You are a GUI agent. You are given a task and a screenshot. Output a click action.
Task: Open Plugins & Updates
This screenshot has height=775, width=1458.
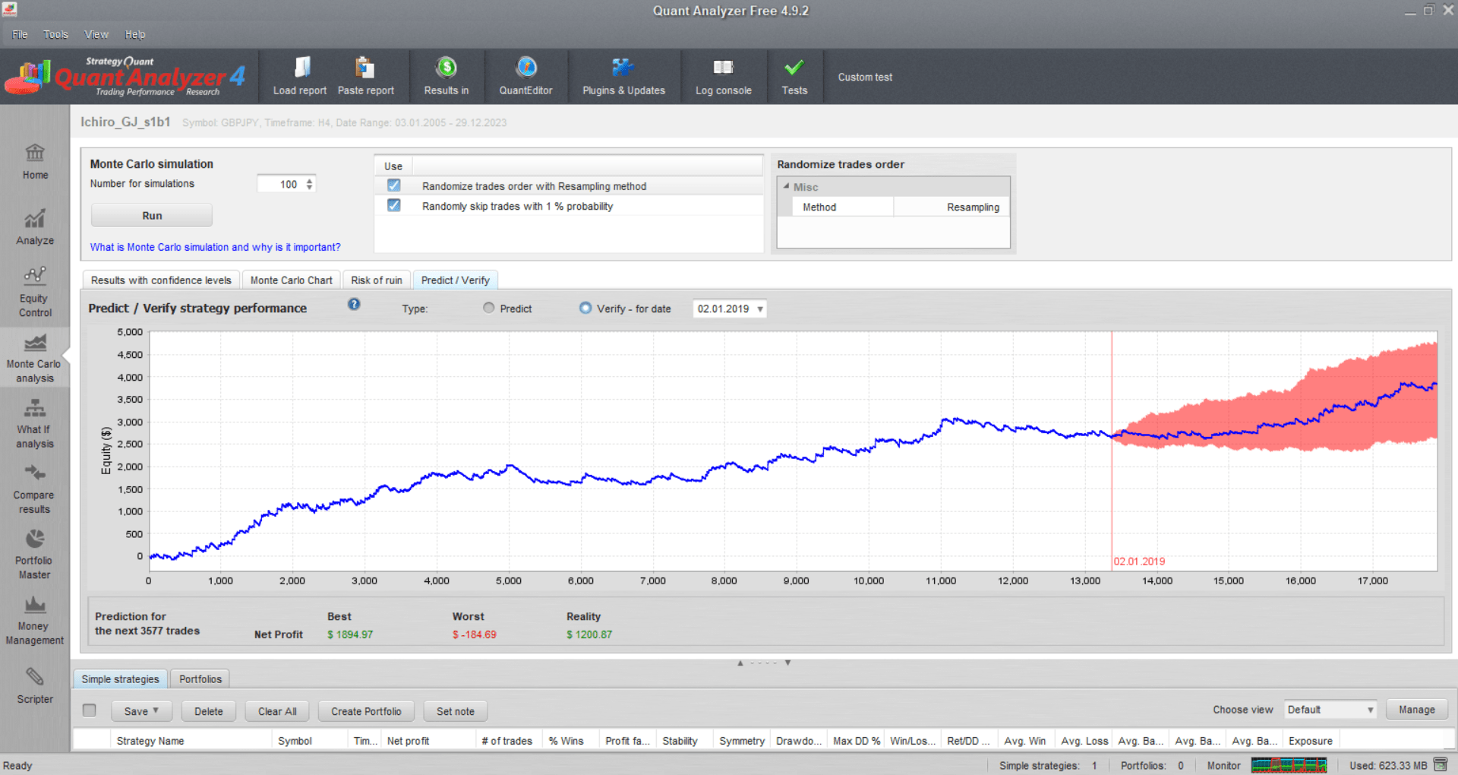click(623, 76)
